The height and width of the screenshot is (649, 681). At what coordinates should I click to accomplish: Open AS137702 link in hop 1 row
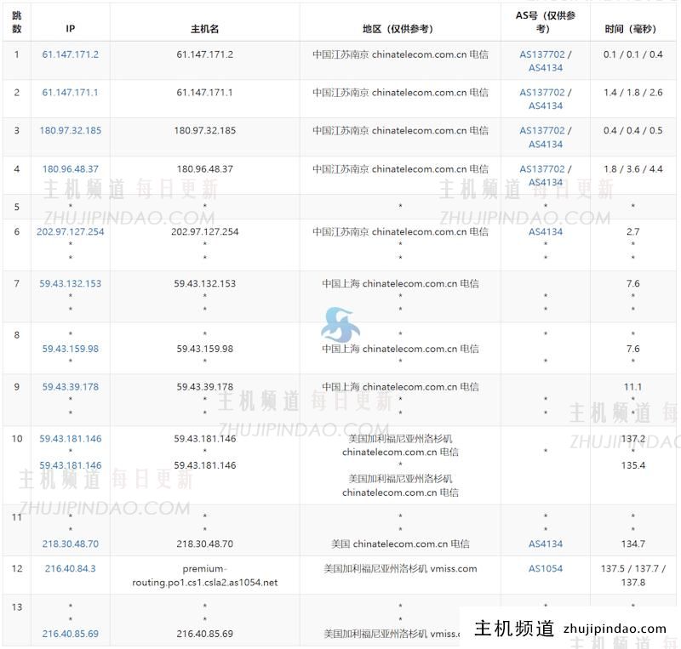[542, 54]
